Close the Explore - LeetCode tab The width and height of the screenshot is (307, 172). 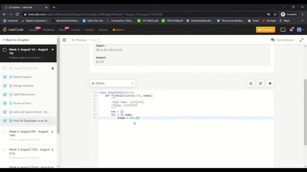46,8
